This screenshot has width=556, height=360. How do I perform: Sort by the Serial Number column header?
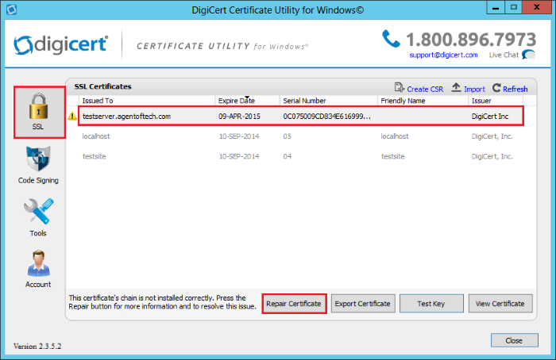tap(328, 101)
